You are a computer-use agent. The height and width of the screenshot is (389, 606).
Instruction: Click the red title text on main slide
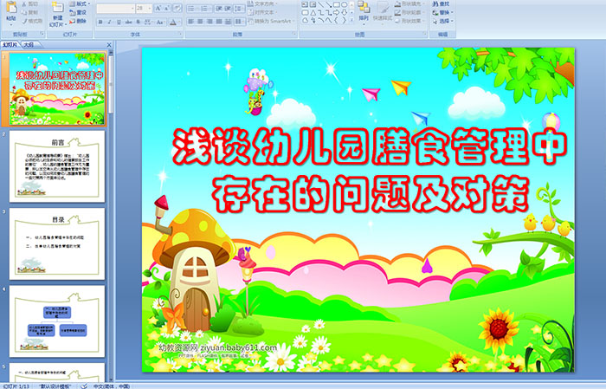(369, 170)
